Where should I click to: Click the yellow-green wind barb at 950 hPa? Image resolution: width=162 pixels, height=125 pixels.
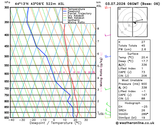point(108,117)
